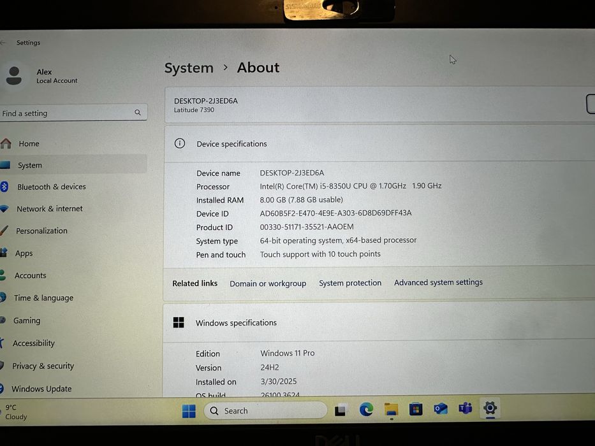Click the Installed RAM value 8.00 GB
The width and height of the screenshot is (595, 446).
tap(301, 199)
